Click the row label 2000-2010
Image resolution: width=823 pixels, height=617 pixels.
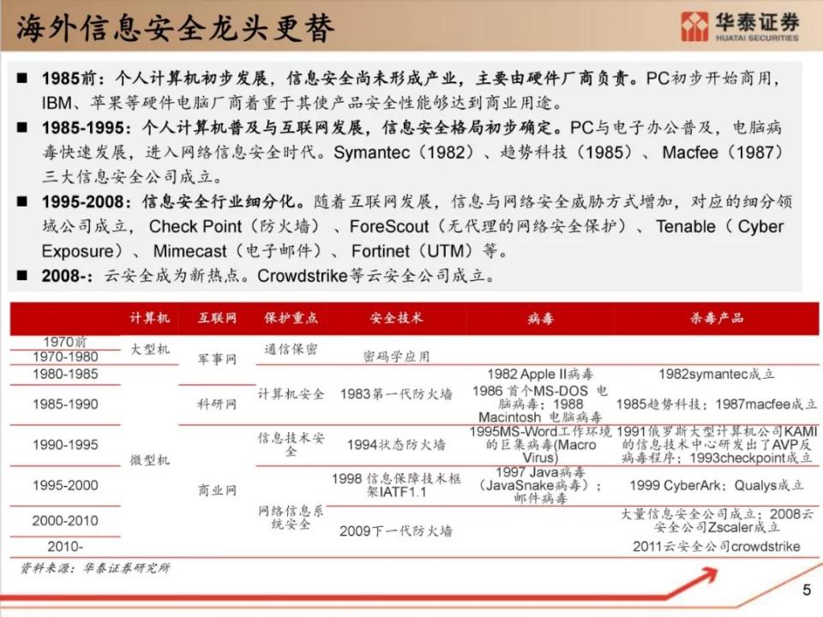tap(65, 521)
